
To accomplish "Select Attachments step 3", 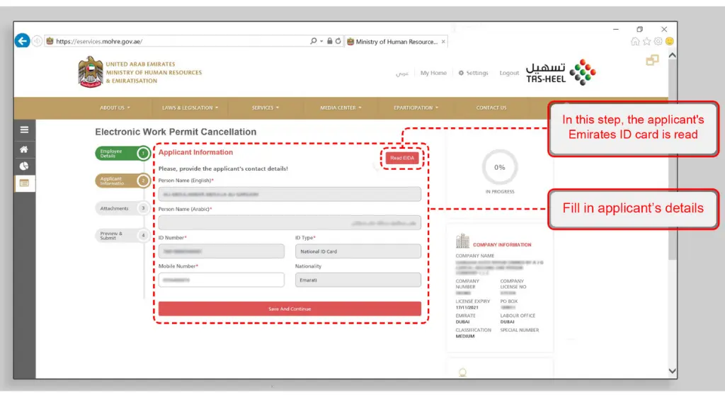I will 122,209.
